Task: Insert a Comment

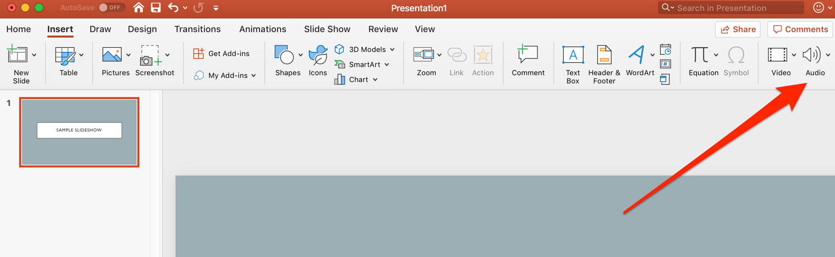Action: 528,61
